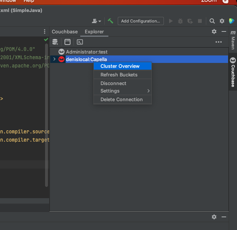Open Couchbase panel settings gear
Image resolution: width=237 pixels, height=230 pixels.
tap(214, 31)
